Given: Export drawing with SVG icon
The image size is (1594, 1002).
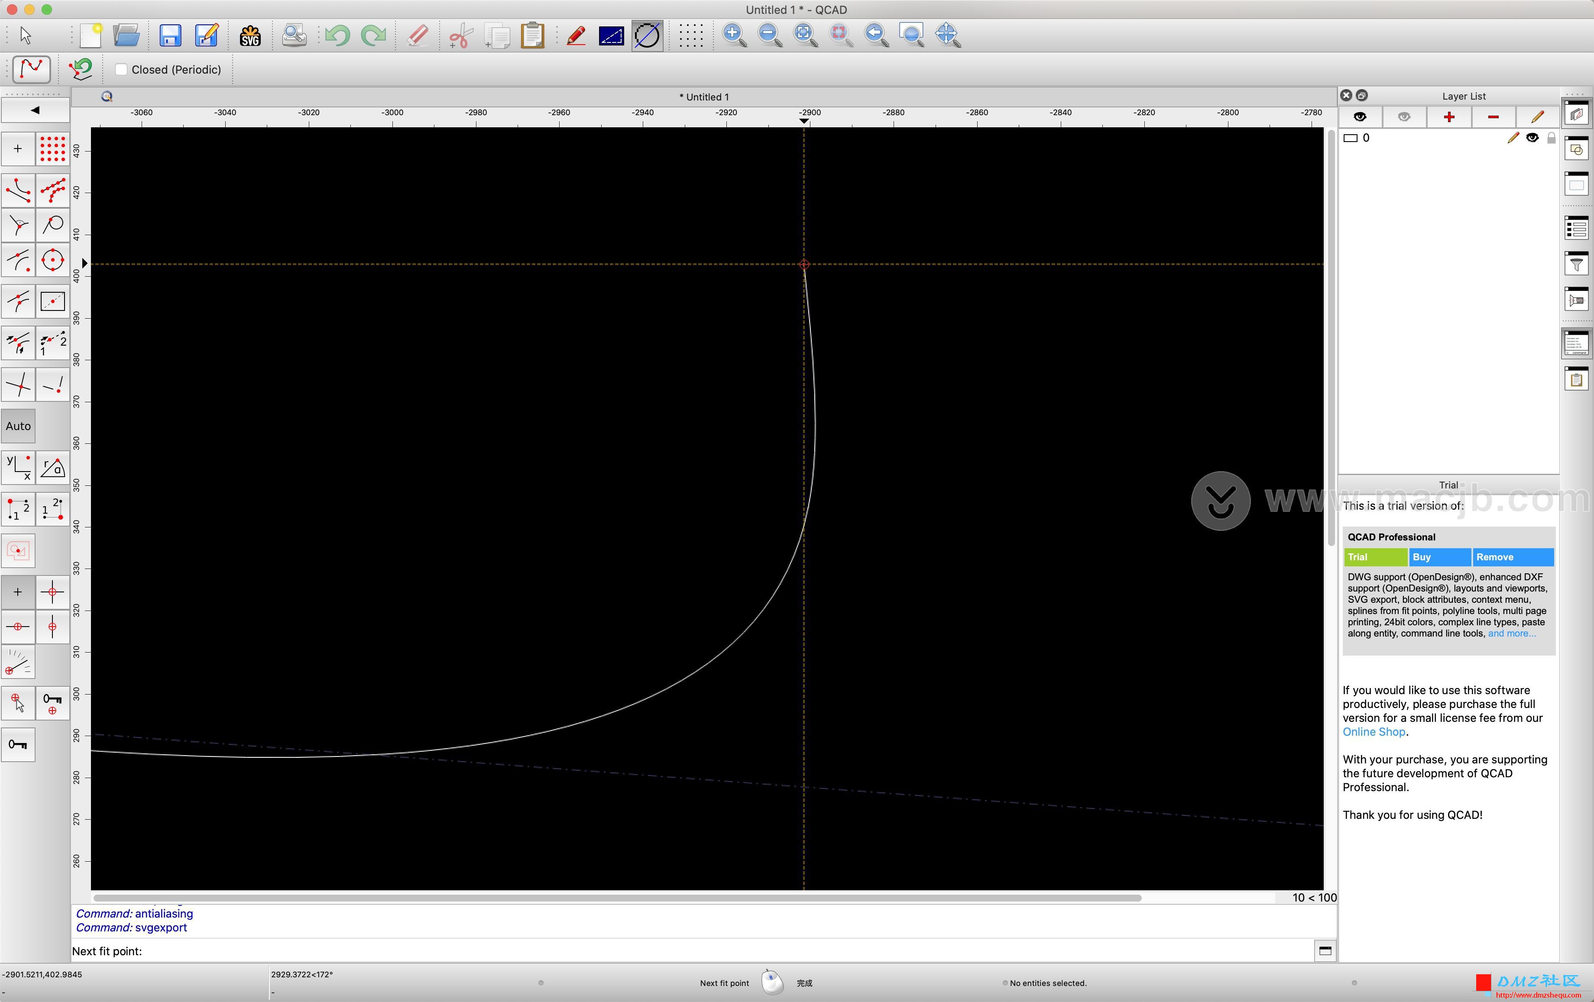Looking at the screenshot, I should tap(250, 35).
